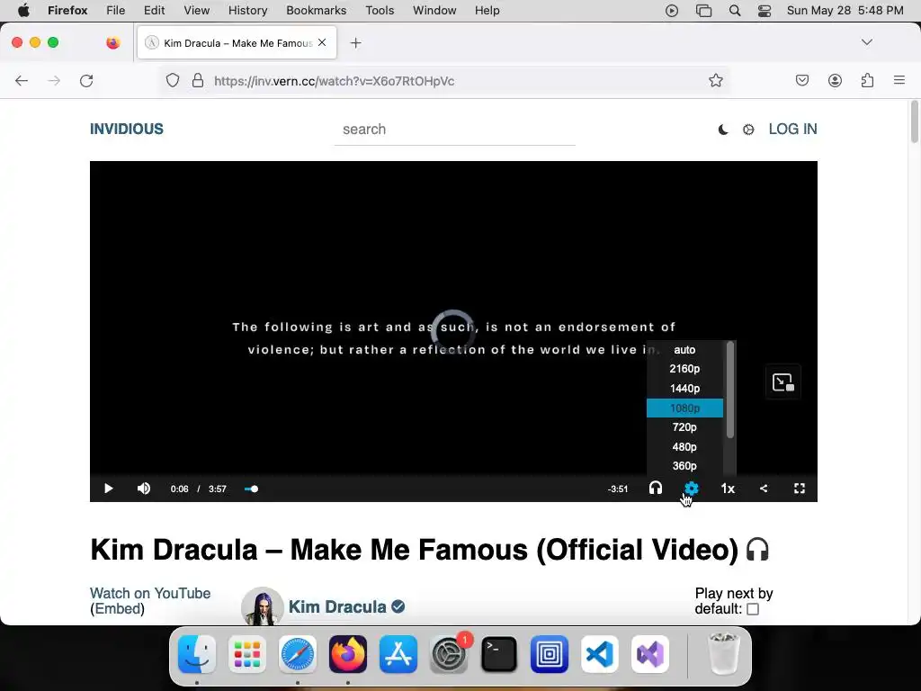Open Spotlight search in the menu bar
921x691 pixels.
735,11
